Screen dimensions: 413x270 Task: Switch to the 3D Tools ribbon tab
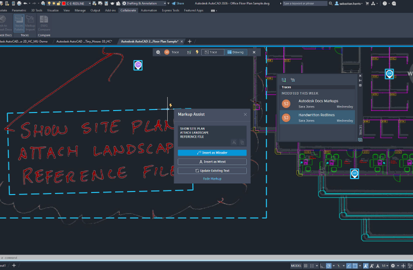[x=37, y=10]
